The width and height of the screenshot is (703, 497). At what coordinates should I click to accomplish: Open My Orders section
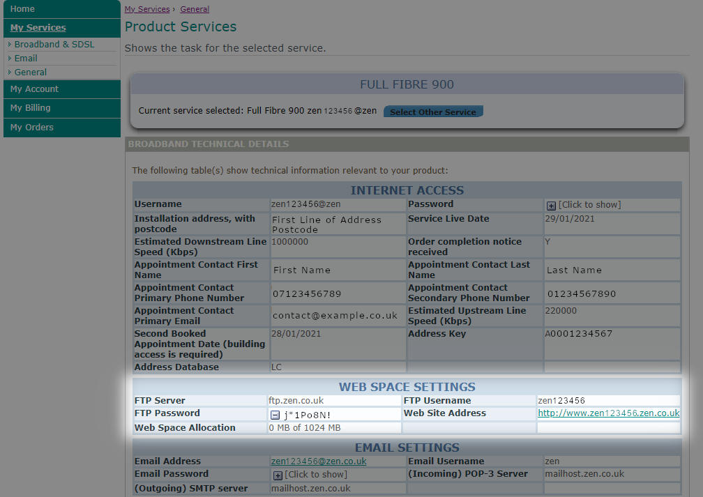pyautogui.click(x=62, y=128)
